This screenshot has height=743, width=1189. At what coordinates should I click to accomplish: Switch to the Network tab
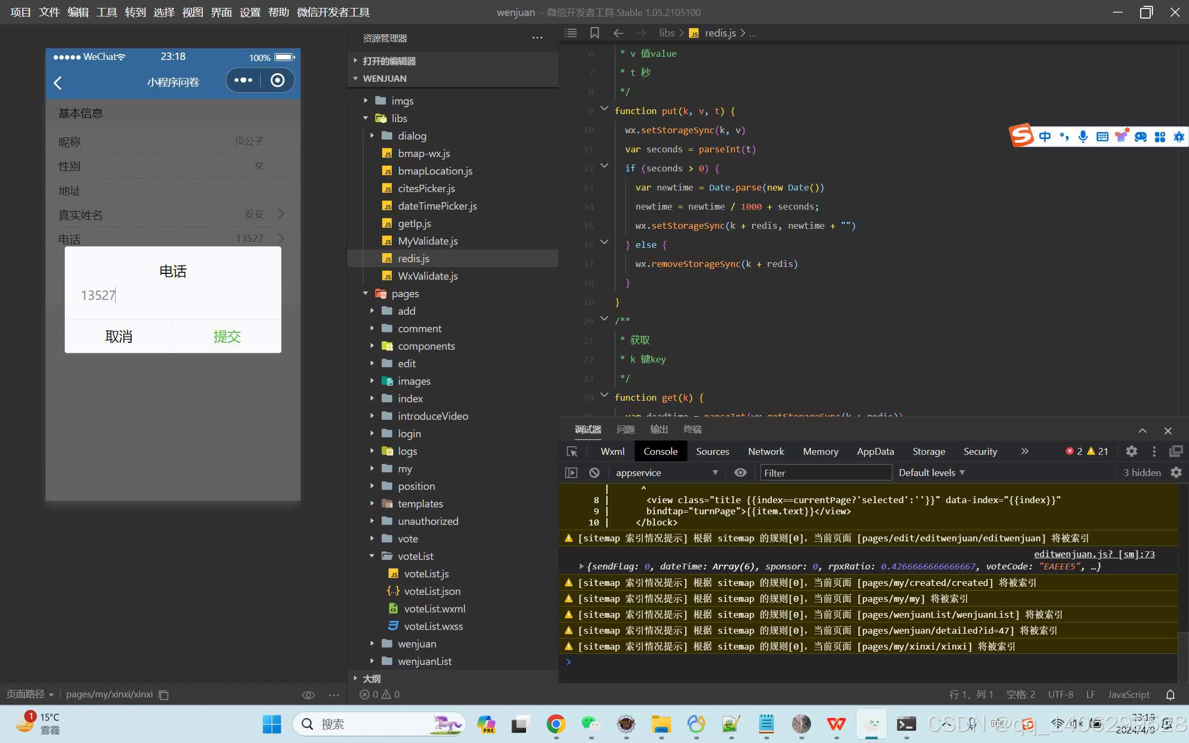pyautogui.click(x=765, y=451)
